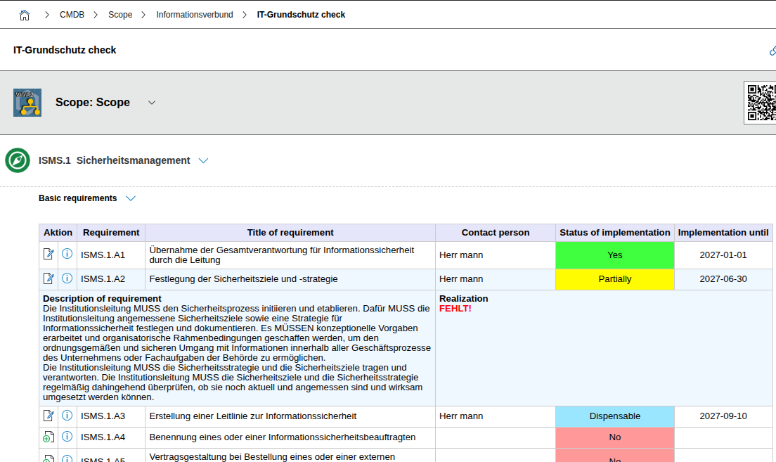Viewport: 776px width, 462px height.
Task: Click the green ISMS.1 compass icon
Action: pyautogui.click(x=18, y=160)
